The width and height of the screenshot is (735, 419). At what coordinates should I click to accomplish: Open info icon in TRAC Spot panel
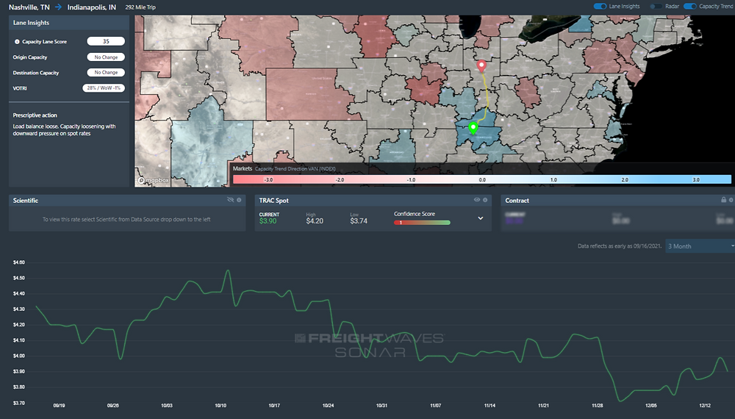pyautogui.click(x=485, y=200)
